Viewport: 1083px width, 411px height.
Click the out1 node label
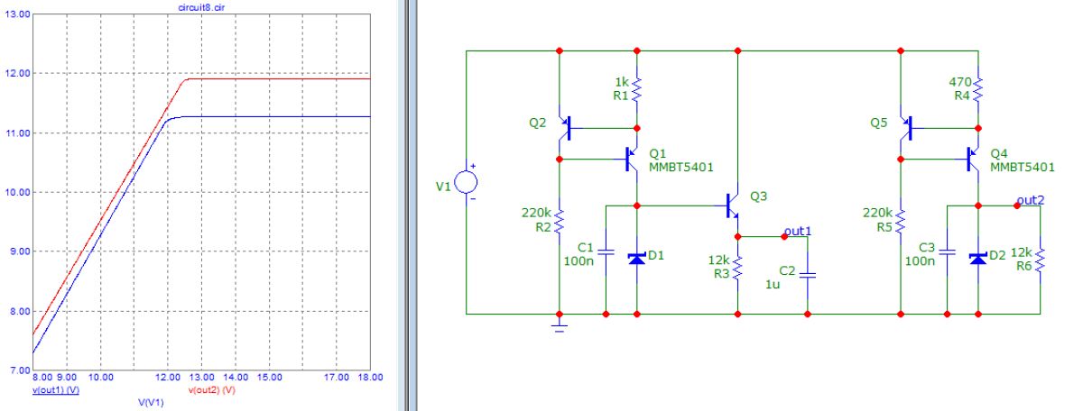pyautogui.click(x=799, y=232)
